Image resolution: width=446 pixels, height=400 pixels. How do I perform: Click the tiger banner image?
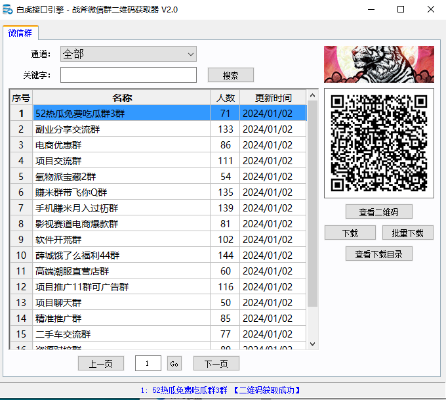click(x=378, y=64)
